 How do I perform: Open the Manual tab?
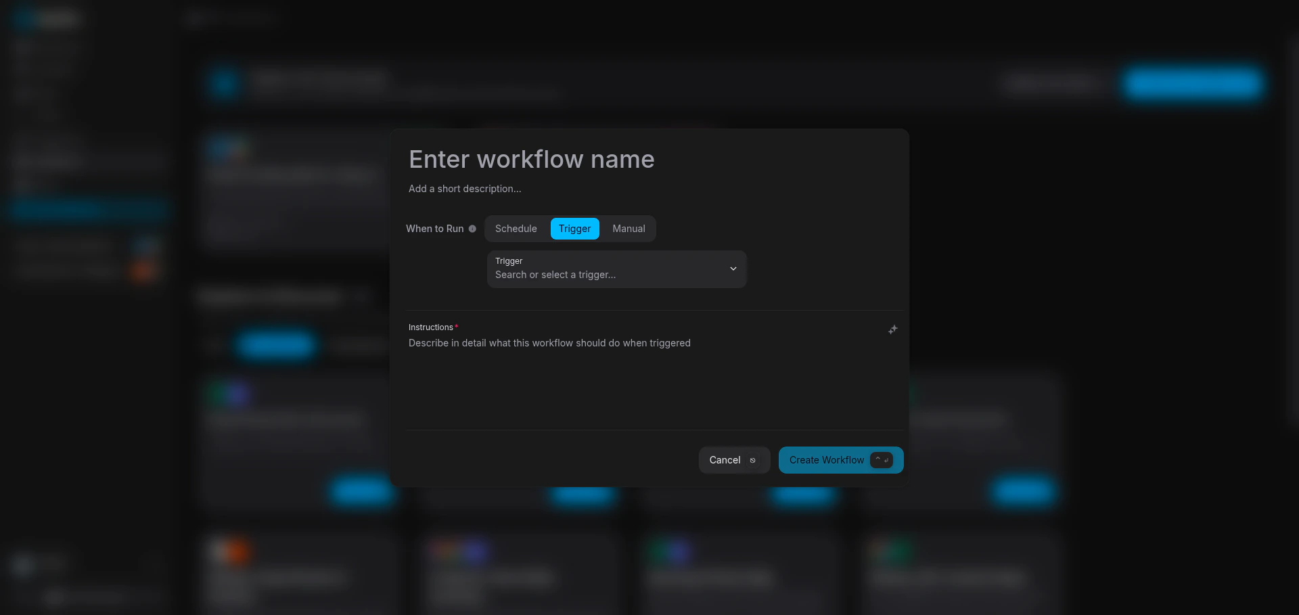point(628,229)
